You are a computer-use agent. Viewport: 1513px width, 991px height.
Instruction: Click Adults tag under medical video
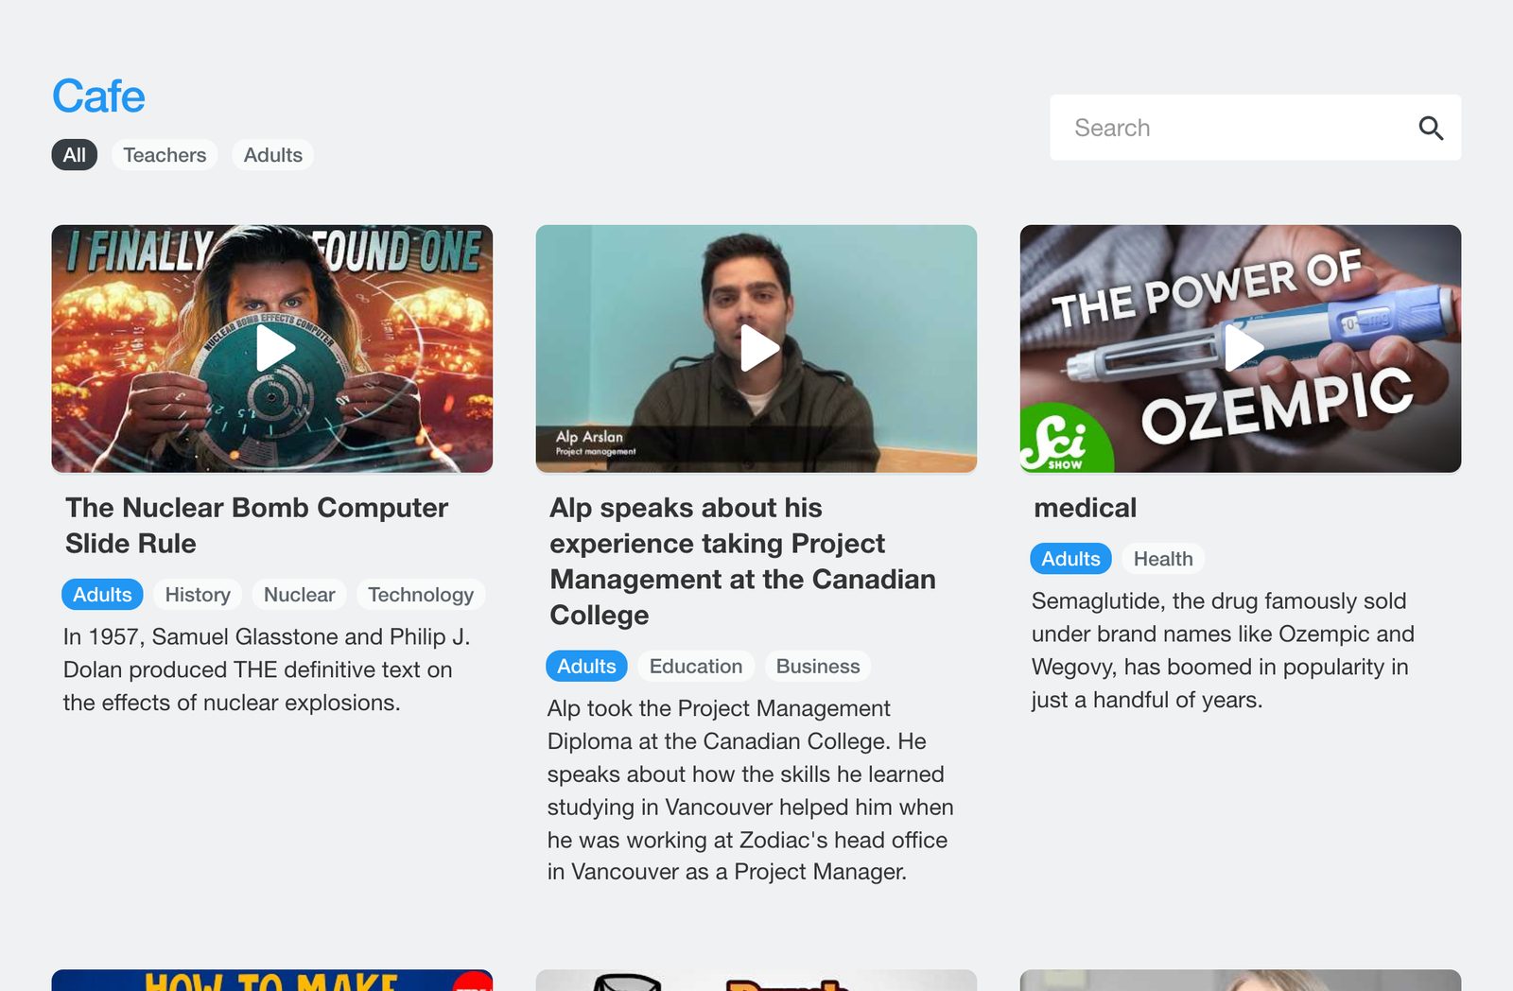[x=1070, y=559]
